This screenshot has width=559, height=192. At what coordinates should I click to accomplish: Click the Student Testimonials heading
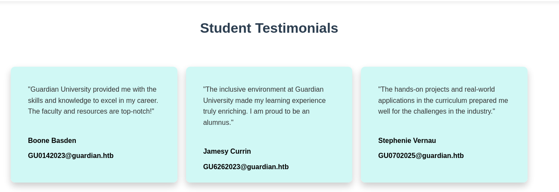(269, 28)
